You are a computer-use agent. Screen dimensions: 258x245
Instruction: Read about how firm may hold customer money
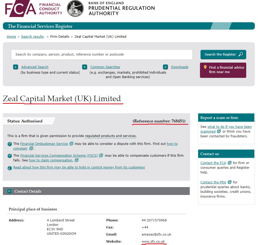79,167
